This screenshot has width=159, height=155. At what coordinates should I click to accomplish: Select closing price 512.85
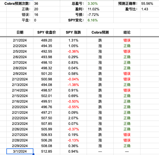coord(47,151)
